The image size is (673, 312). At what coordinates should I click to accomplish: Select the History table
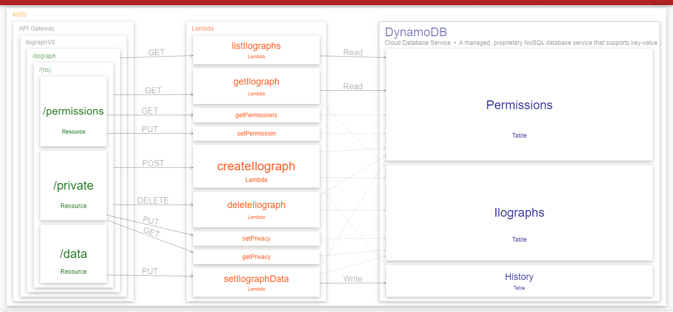click(x=519, y=280)
